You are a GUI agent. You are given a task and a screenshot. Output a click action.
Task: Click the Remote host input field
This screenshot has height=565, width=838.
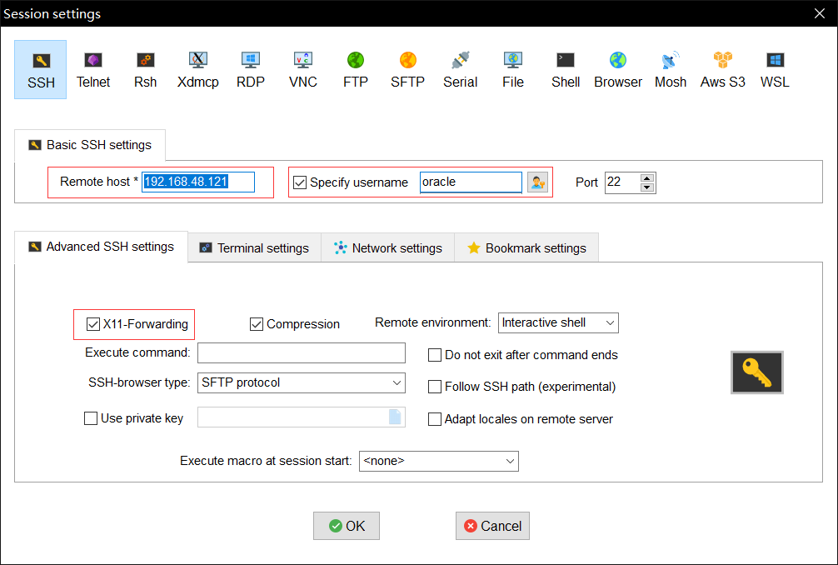[198, 182]
